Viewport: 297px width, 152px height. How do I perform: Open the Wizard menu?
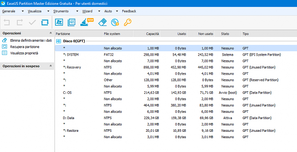[x=88, y=11]
